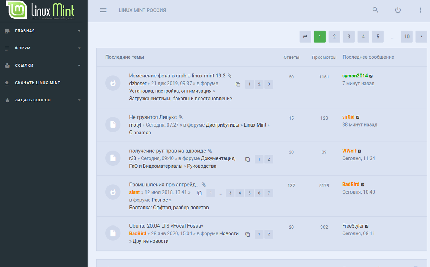Click the topic icon for Не грузится Линукс
The image size is (430, 267).
(113, 125)
